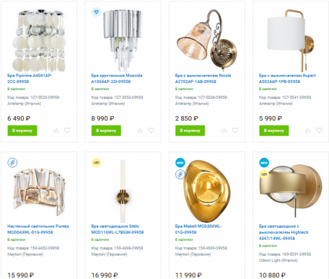Open Бра светодиодное Stelo product link
The width and height of the screenshot is (329, 279).
coord(118,229)
